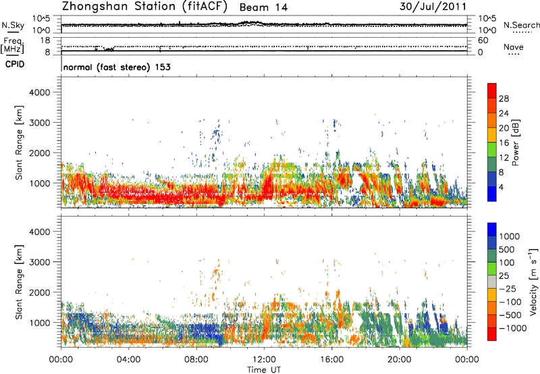540x374 pixels.
Task: Click the '16:00' time tick label
Action: pos(331,360)
